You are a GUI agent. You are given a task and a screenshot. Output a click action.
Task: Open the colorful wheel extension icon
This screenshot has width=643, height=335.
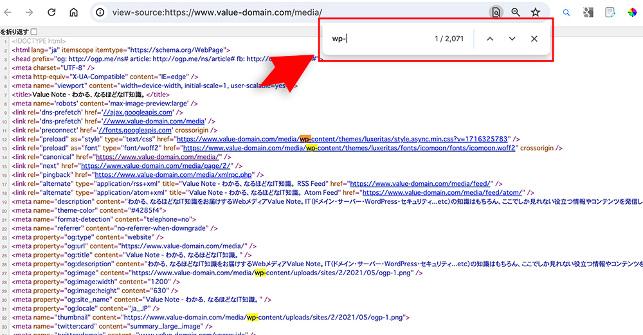[632, 12]
